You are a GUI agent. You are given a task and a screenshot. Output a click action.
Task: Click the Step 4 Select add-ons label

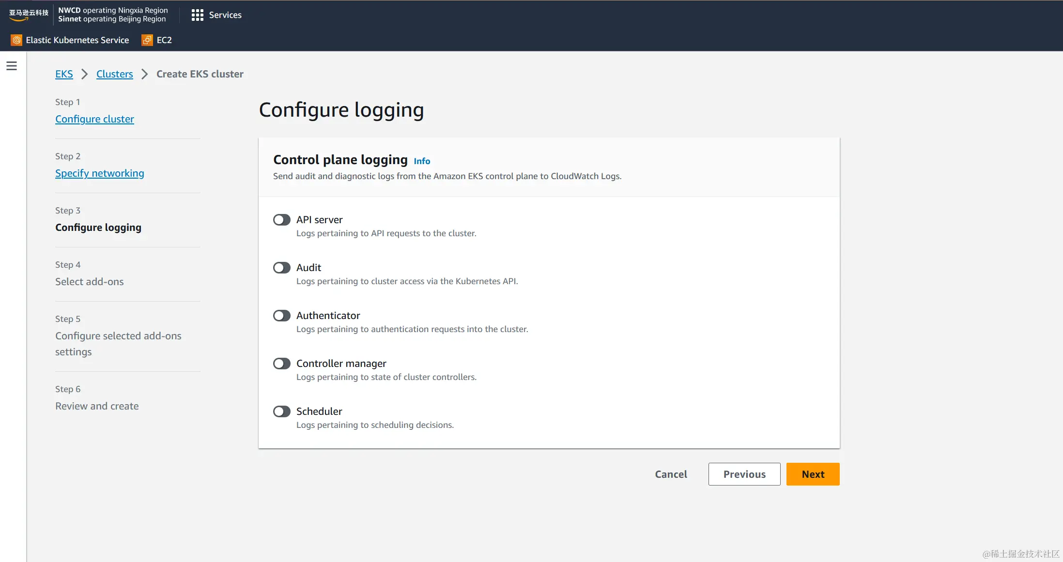point(90,282)
